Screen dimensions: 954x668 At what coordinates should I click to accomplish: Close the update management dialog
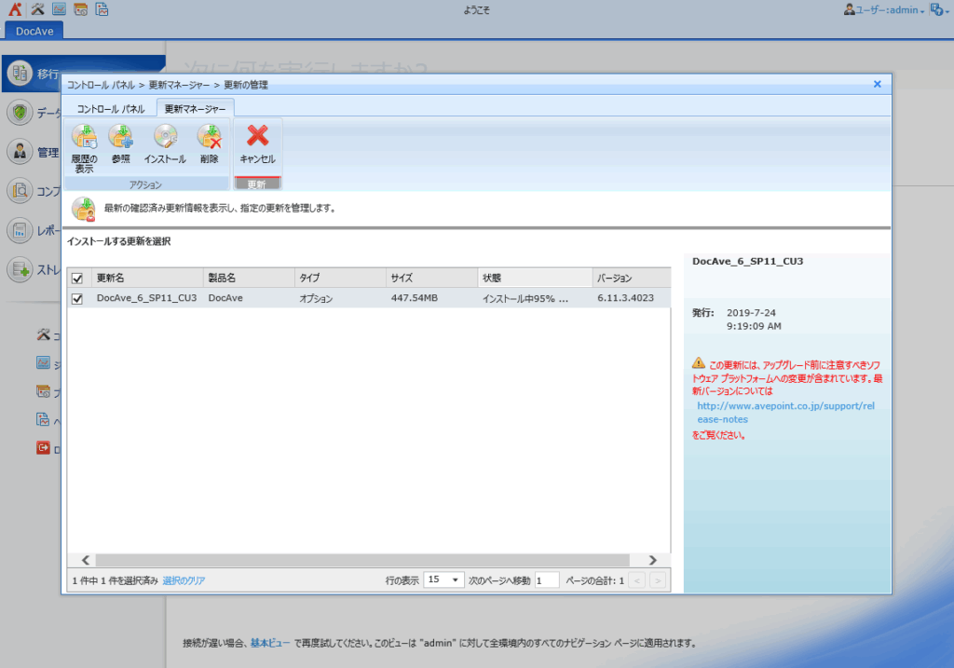pos(878,84)
